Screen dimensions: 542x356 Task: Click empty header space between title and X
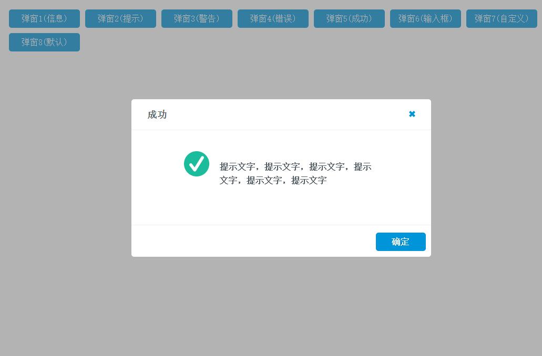(x=284, y=114)
